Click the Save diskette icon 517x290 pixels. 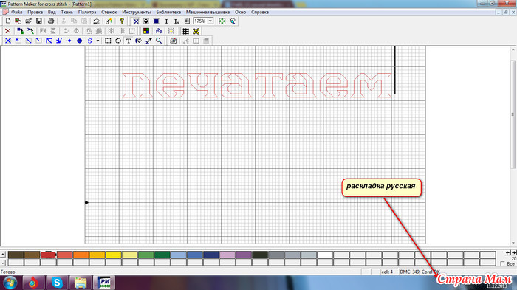coord(39,21)
